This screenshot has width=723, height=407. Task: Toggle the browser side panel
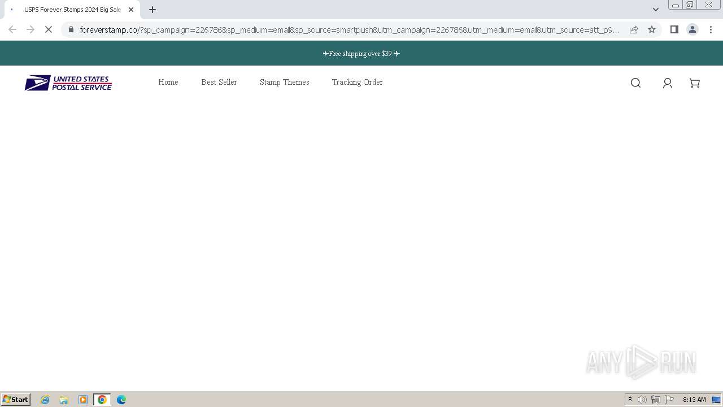pos(674,29)
